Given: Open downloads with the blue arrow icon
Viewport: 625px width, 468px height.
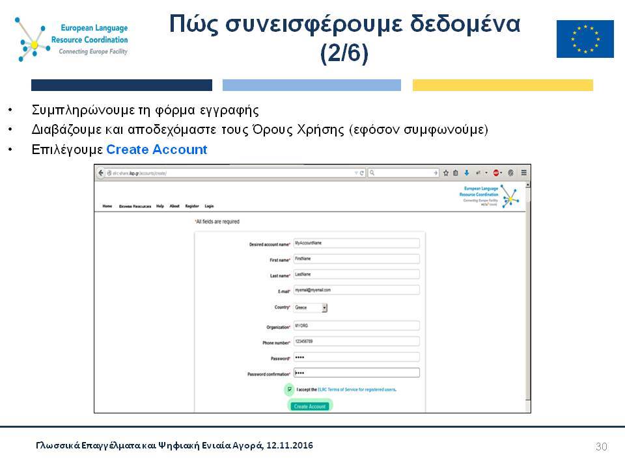Looking at the screenshot, I should point(466,173).
